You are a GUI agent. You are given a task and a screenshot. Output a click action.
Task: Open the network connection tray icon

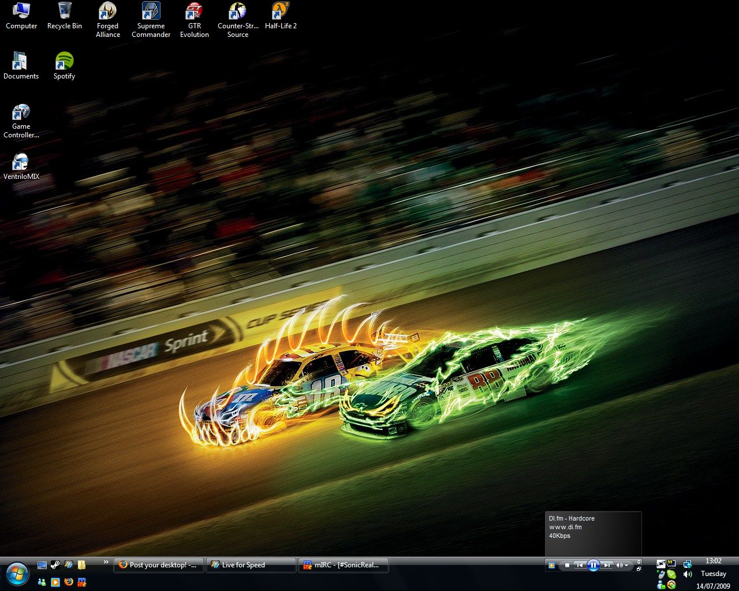pyautogui.click(x=688, y=564)
